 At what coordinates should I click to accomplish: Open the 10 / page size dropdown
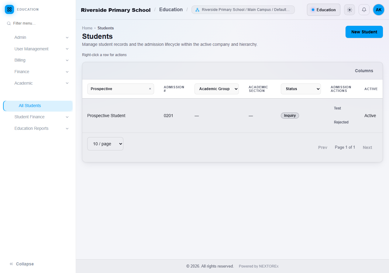tap(105, 144)
